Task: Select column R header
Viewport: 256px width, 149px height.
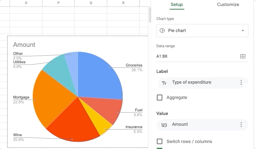Action: 123,3
